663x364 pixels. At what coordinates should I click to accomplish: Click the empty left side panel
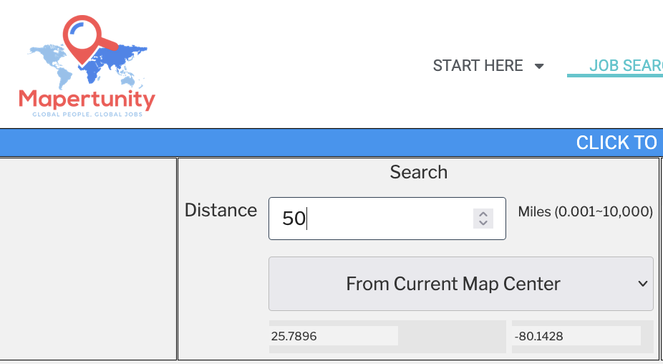click(x=88, y=258)
